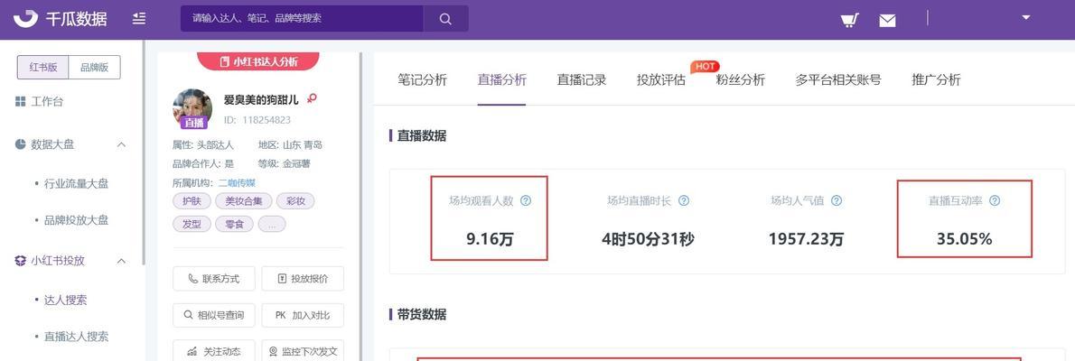
Task: Switch to the 直播记录 tab
Action: point(582,79)
